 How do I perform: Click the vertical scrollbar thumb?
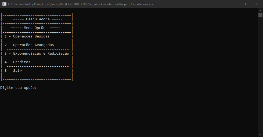click(260, 15)
